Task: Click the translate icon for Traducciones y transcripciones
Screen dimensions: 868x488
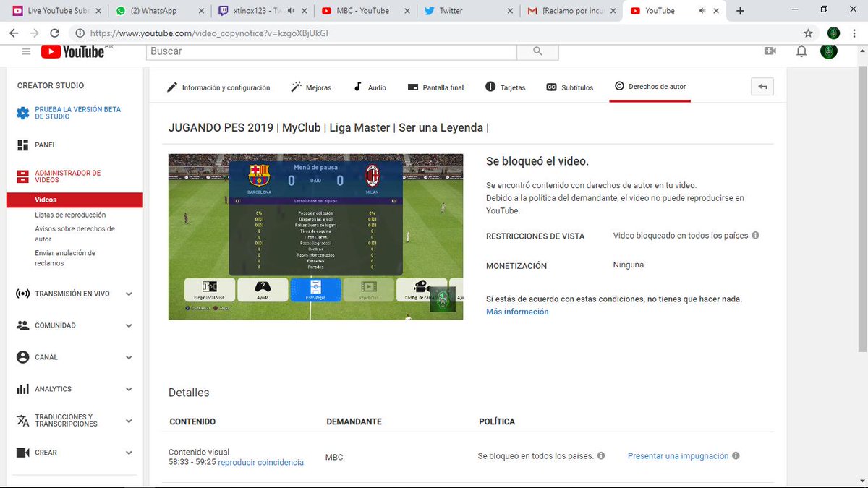Action: click(x=22, y=421)
